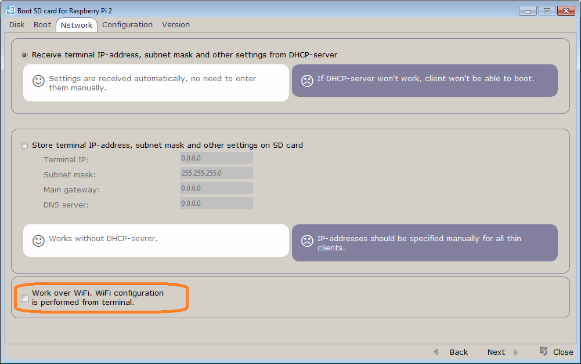The image size is (581, 364).
Task: Click the Terminal IP input field
Action: pos(216,158)
